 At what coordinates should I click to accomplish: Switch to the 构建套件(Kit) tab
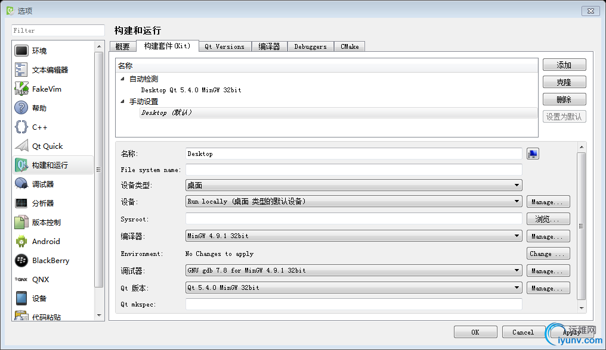pyautogui.click(x=168, y=46)
